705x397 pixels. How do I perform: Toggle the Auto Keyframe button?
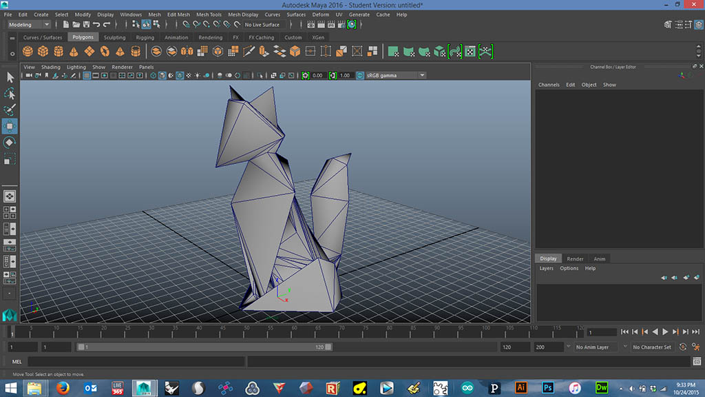click(683, 347)
